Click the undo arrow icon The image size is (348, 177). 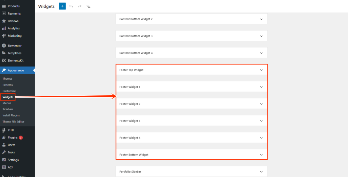pos(71,6)
